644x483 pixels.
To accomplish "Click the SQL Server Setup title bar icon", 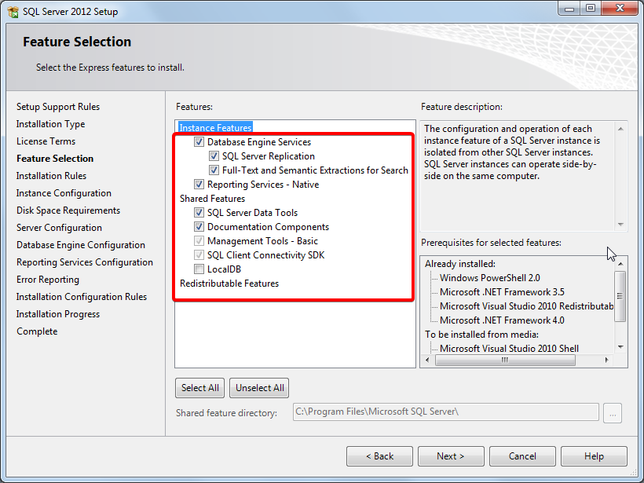I will (x=13, y=12).
